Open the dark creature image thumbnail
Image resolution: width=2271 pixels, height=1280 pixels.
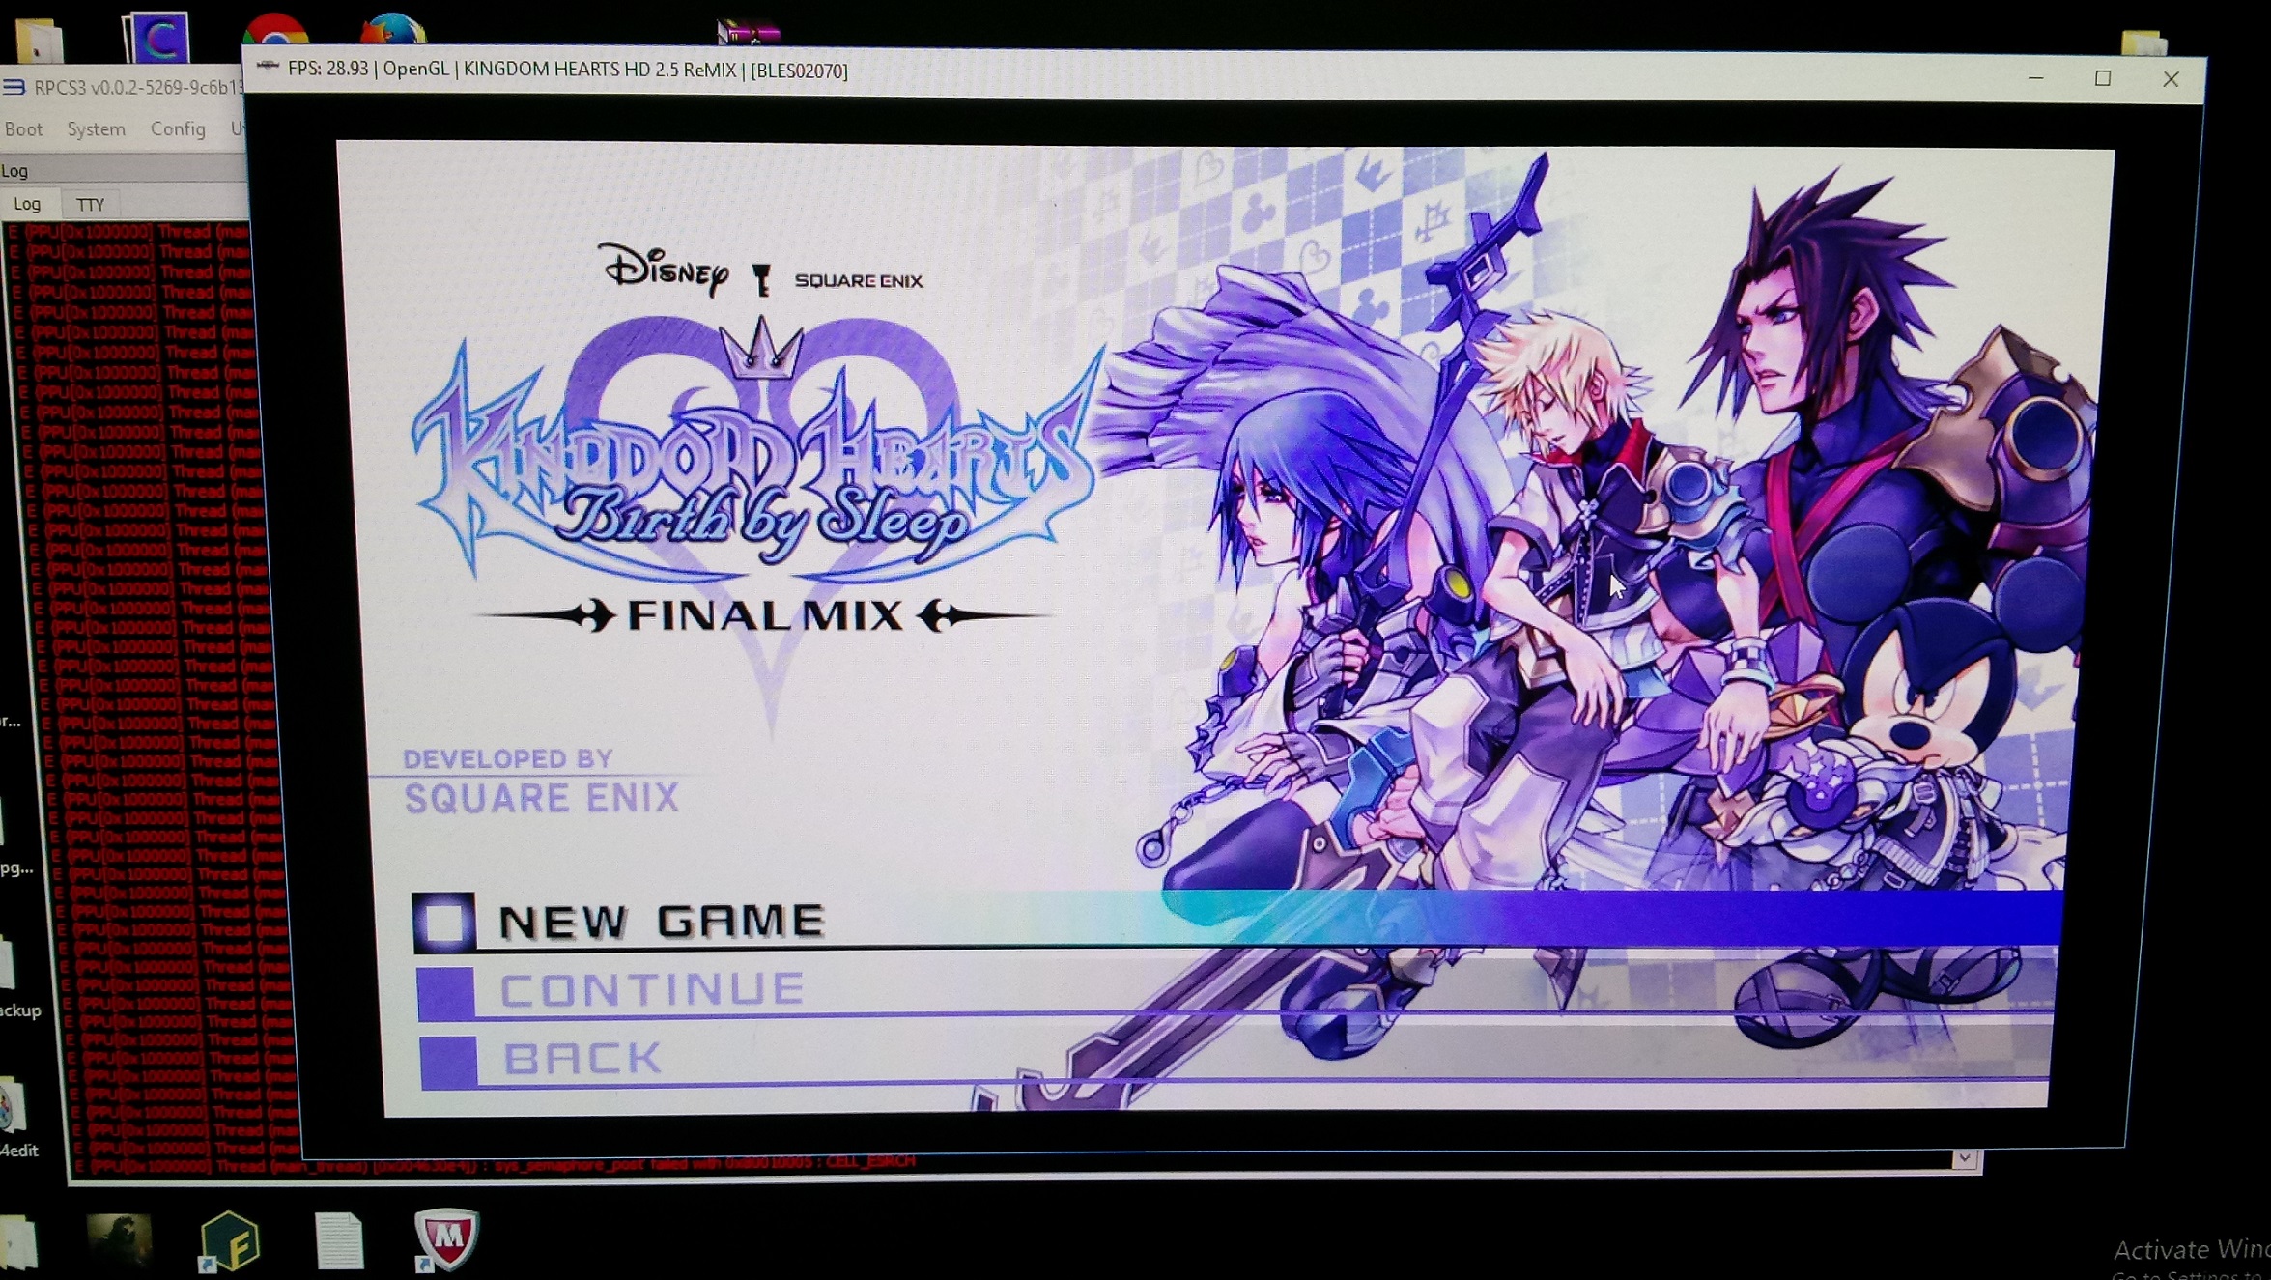pyautogui.click(x=119, y=1240)
